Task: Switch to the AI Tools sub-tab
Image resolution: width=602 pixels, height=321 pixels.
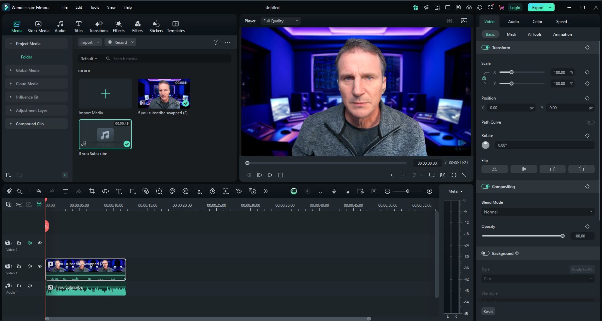Action: point(535,34)
